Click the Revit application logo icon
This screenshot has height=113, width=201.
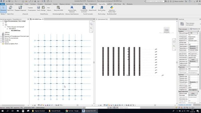[x=1, y=1]
